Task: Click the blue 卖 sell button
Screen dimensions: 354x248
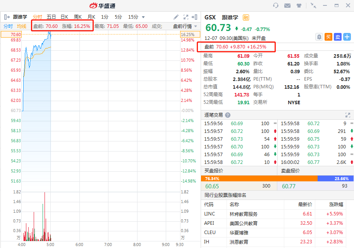Action: pyautogui.click(x=338, y=37)
